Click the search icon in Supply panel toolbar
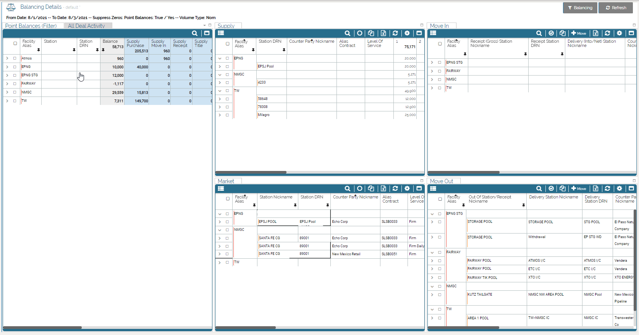This screenshot has height=335, width=639. [x=347, y=33]
